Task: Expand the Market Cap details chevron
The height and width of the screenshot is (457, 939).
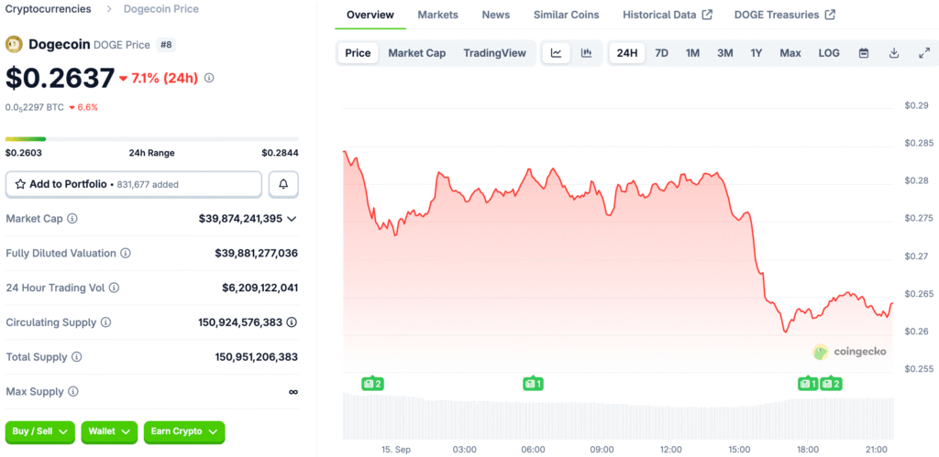Action: pyautogui.click(x=292, y=219)
